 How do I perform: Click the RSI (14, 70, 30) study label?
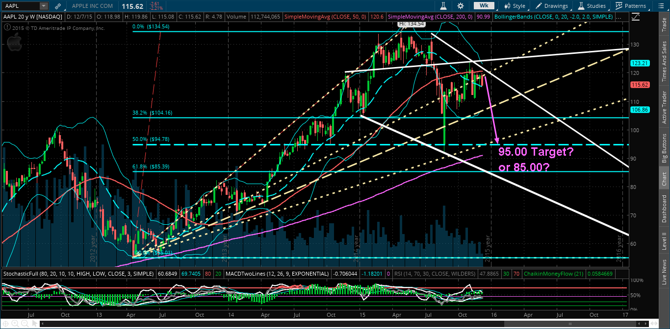pyautogui.click(x=435, y=274)
